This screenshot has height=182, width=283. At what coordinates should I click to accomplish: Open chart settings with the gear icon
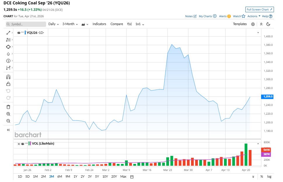tap(253, 24)
